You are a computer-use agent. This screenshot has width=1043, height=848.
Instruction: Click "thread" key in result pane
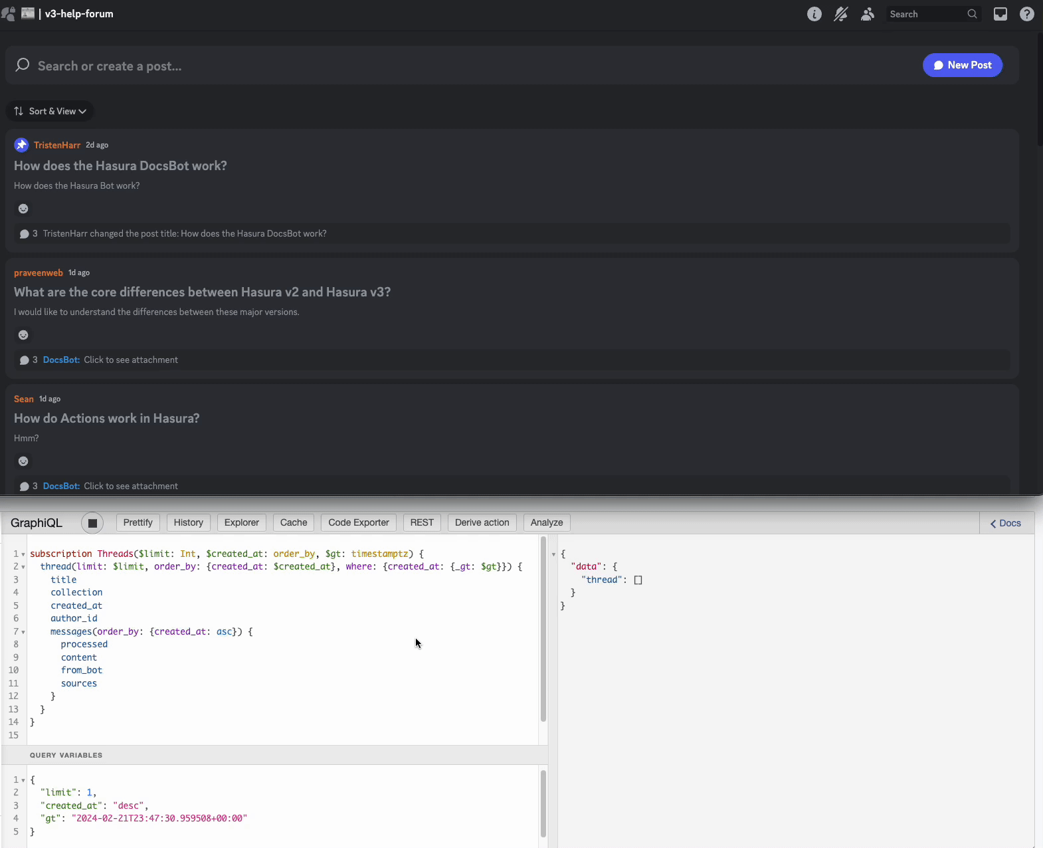pos(602,580)
